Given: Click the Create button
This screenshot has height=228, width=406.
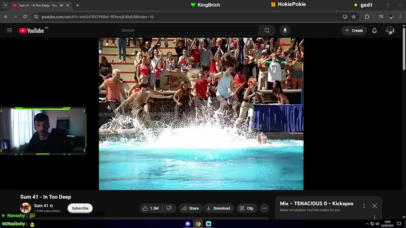Looking at the screenshot, I should point(354,30).
